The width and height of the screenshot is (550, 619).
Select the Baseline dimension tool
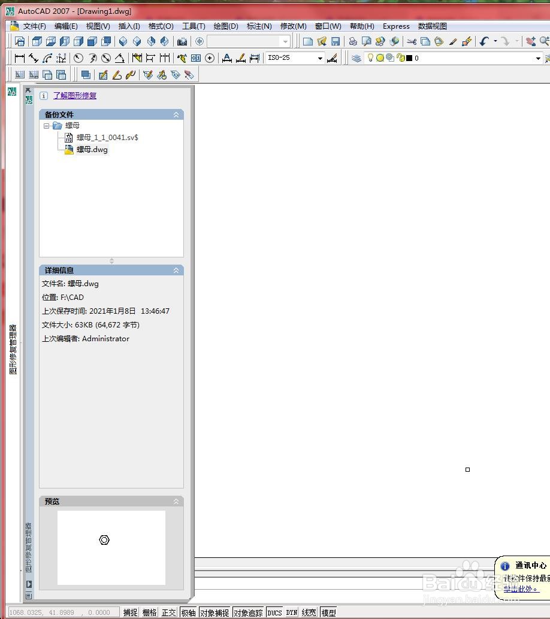(150, 59)
